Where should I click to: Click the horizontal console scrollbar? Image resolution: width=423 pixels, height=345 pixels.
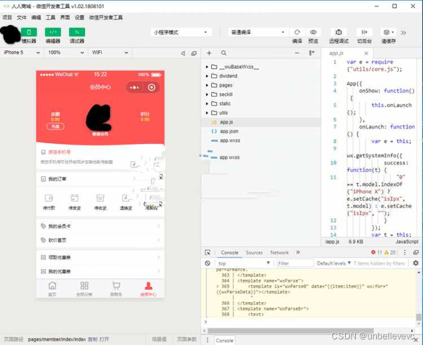290,331
